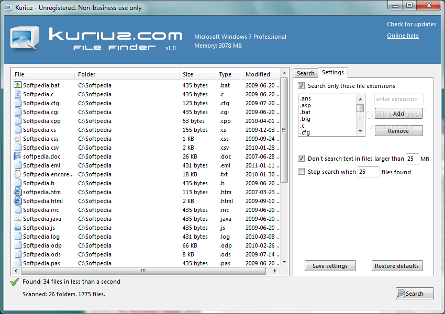
Task: Click the Softpedia.pas file name
Action: [42, 263]
